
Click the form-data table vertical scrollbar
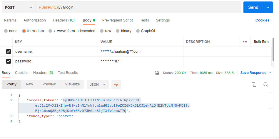click(273, 49)
